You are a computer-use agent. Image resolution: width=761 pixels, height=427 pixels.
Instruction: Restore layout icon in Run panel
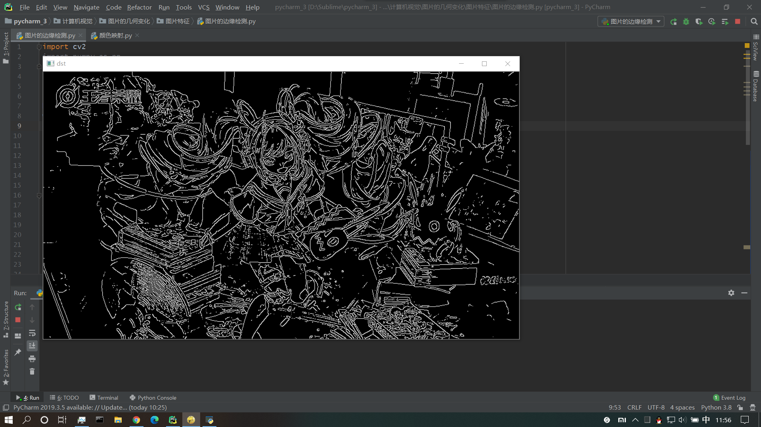(18, 336)
